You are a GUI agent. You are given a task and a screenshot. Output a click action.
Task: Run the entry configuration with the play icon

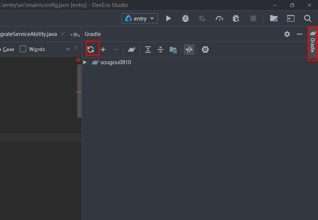tap(168, 19)
